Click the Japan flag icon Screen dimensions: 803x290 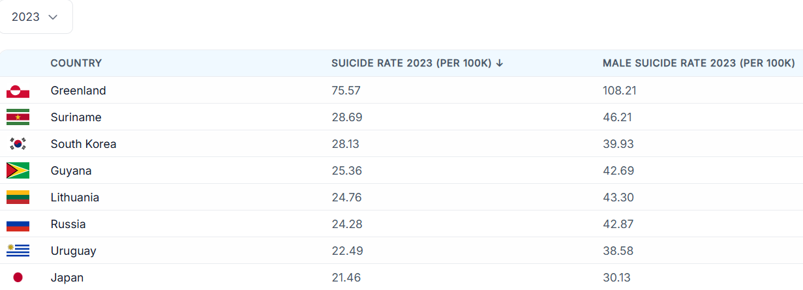coord(18,278)
